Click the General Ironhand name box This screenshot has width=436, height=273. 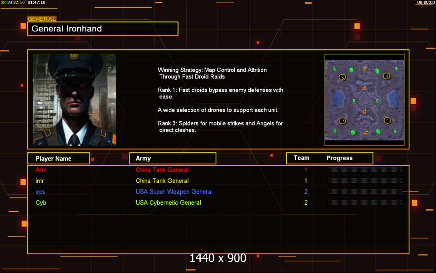(103, 29)
